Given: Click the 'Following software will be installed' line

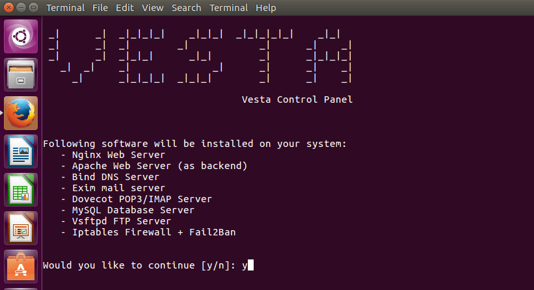Looking at the screenshot, I should 194,144.
